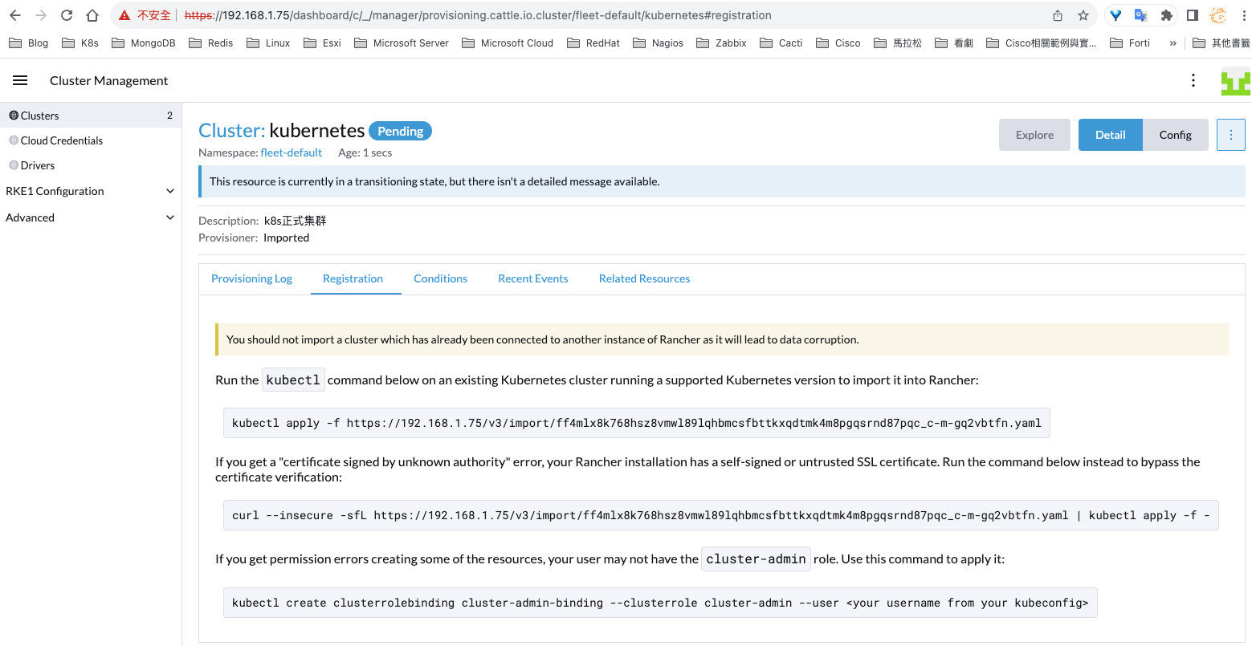Show more hidden bookmarks chevron
The width and height of the screenshot is (1252, 646).
pyautogui.click(x=1172, y=43)
